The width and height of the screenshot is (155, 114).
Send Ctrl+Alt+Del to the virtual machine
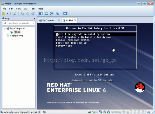[15, 13]
